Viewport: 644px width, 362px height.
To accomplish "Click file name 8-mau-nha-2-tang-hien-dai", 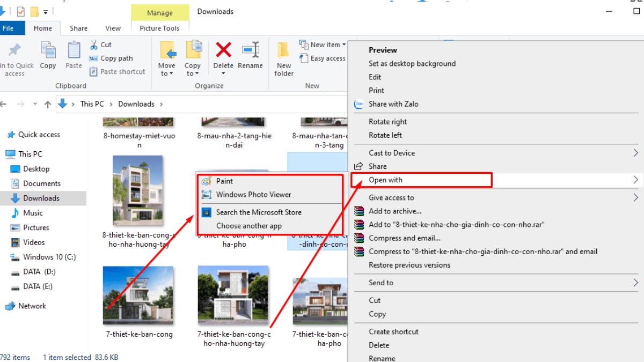I will pyautogui.click(x=235, y=141).
